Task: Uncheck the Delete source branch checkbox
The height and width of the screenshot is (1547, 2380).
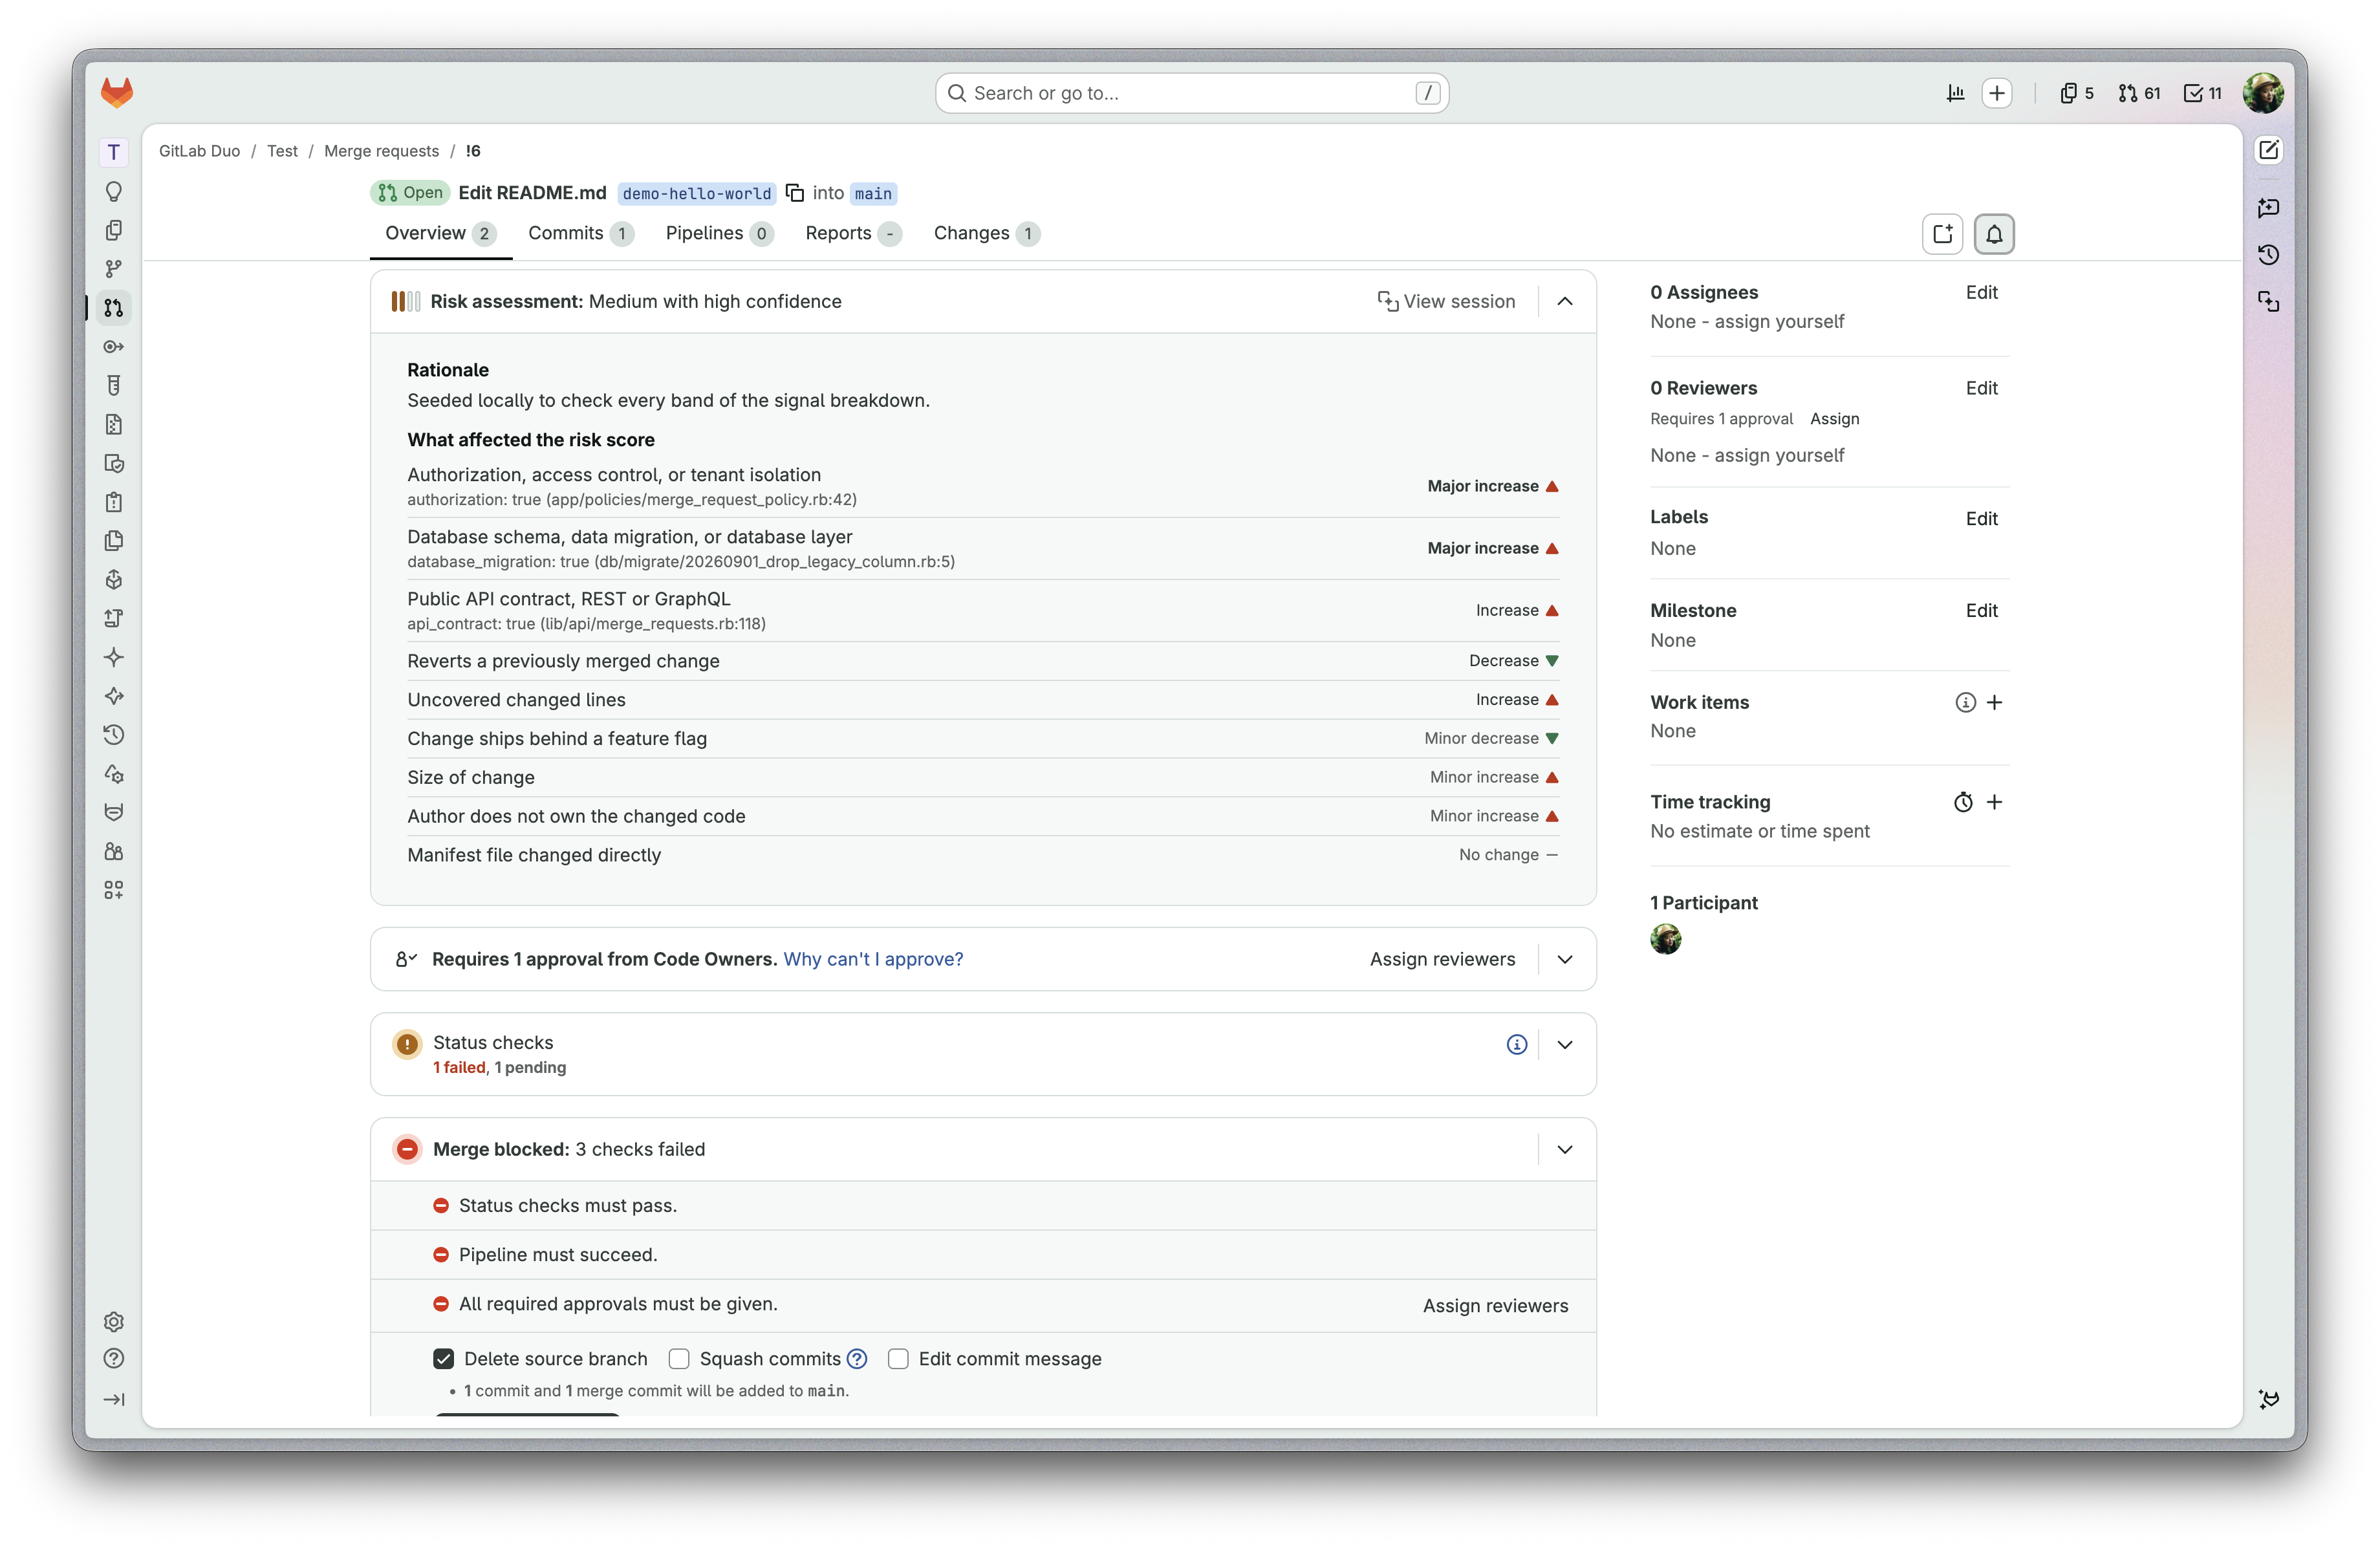Action: 444,1358
